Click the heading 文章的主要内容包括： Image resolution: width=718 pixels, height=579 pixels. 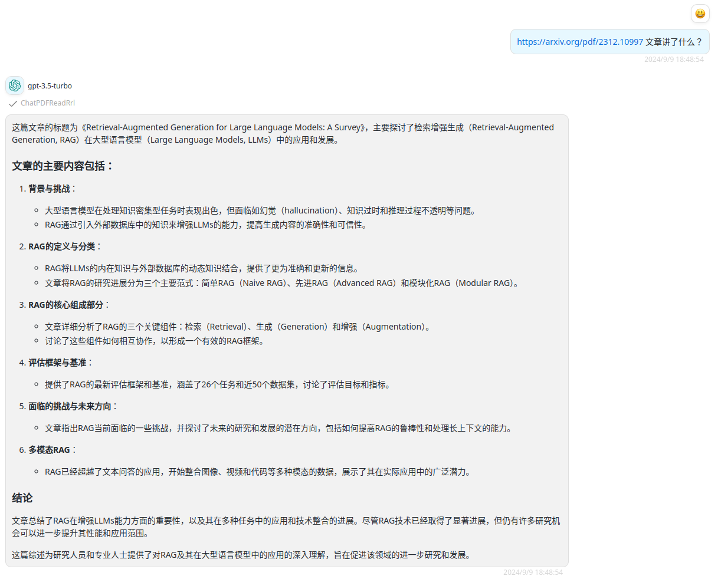63,166
